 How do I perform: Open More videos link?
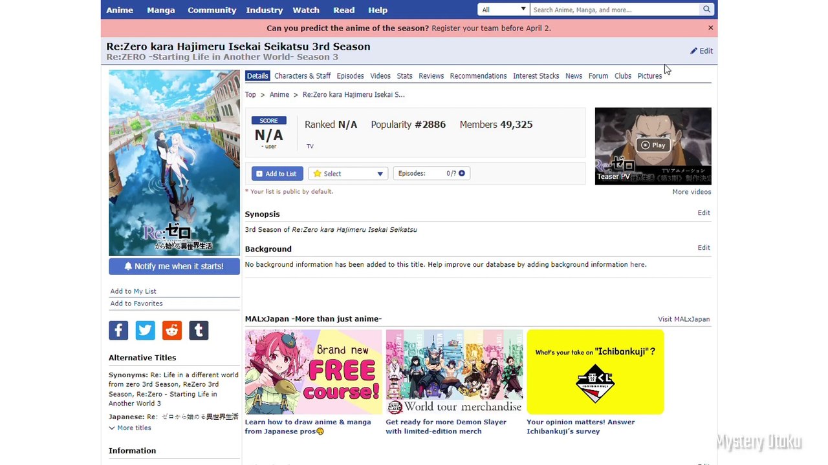(692, 192)
